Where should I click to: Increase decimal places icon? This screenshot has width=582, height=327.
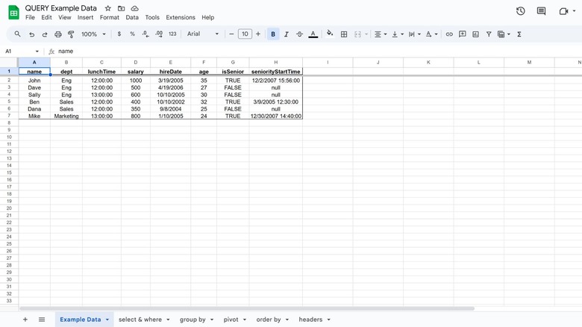(x=159, y=34)
